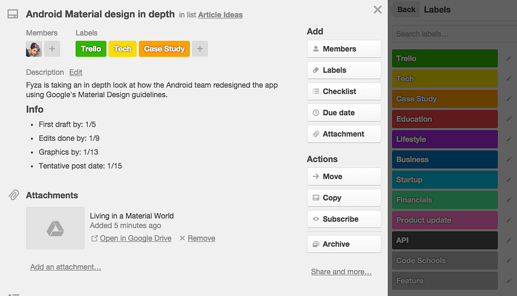
Task: Select the purple Lifestyle label
Action: [x=445, y=139]
